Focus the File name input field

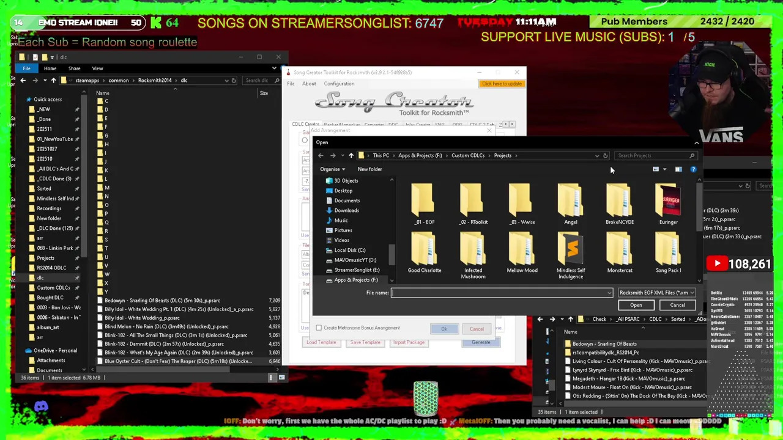tap(502, 293)
